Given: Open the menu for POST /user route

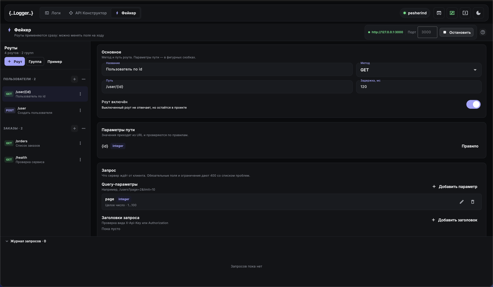Looking at the screenshot, I should point(80,110).
